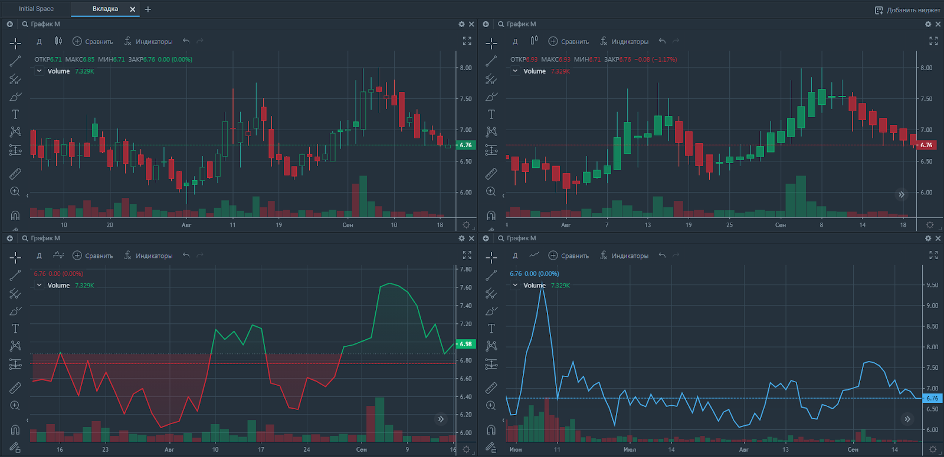This screenshot has width=944, height=457.
Task: Open settings gear of top-right widget
Action: click(928, 24)
